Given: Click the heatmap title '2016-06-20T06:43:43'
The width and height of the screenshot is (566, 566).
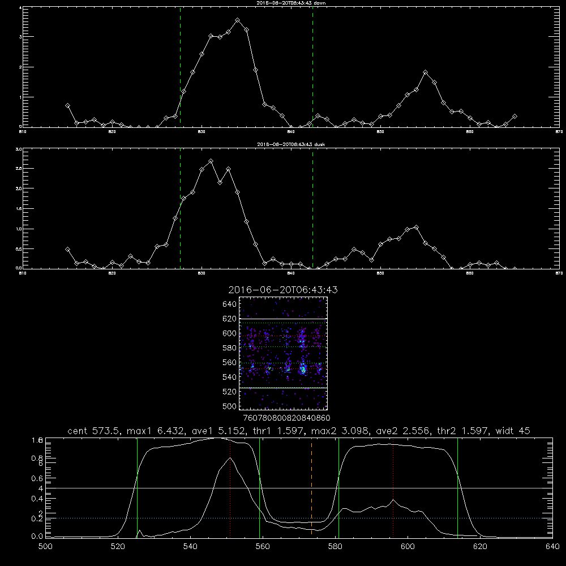Looking at the screenshot, I should click(x=283, y=290).
